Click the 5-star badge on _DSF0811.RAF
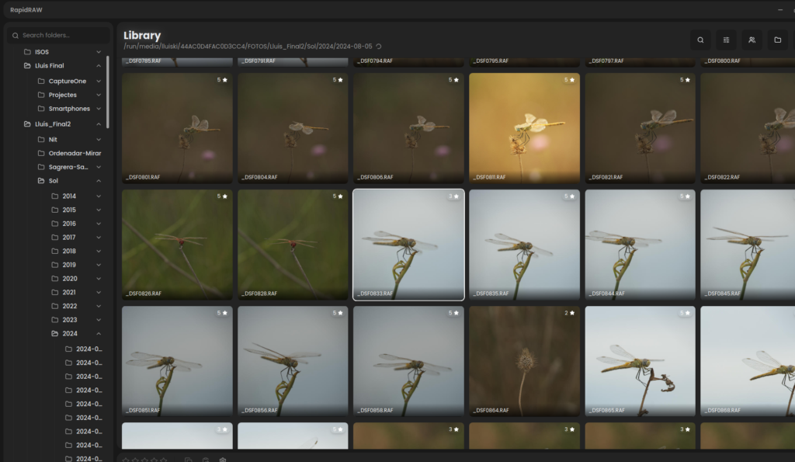Viewport: 795px width, 462px height. 569,80
